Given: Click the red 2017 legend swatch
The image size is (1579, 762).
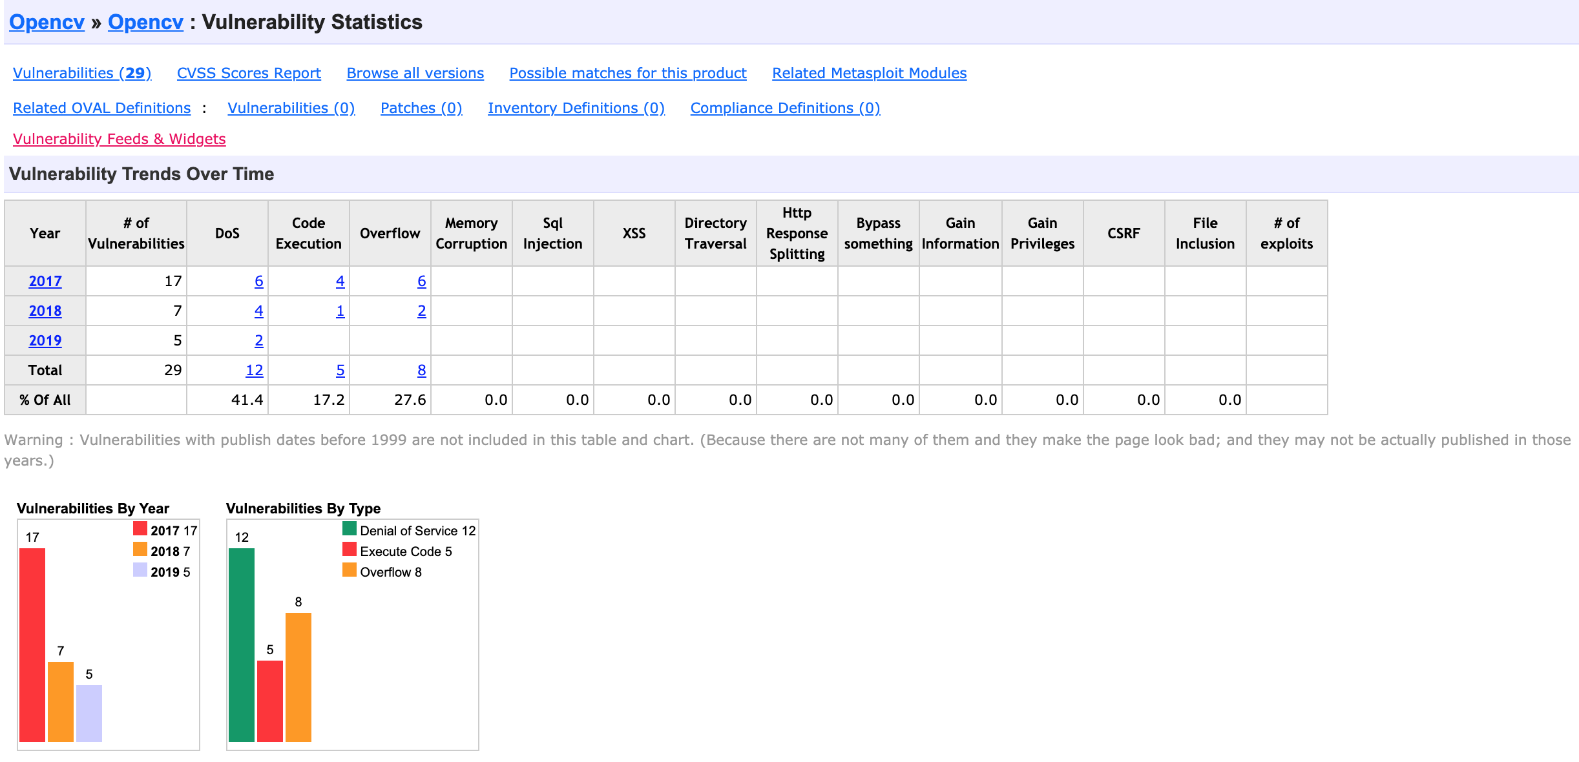Looking at the screenshot, I should pyautogui.click(x=140, y=529).
